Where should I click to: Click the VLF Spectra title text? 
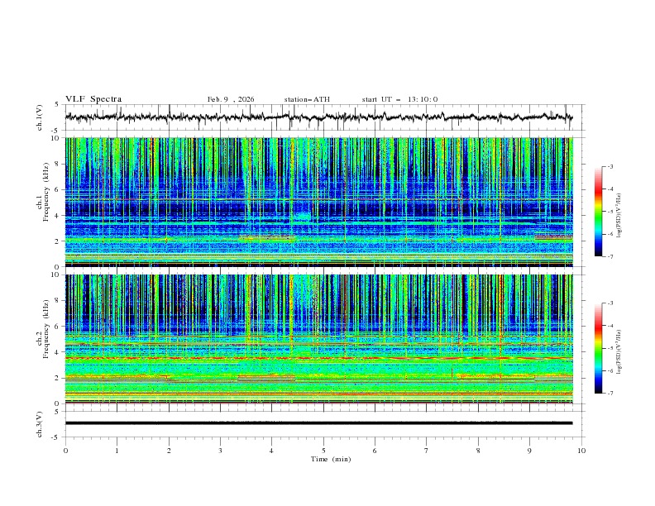[93, 99]
